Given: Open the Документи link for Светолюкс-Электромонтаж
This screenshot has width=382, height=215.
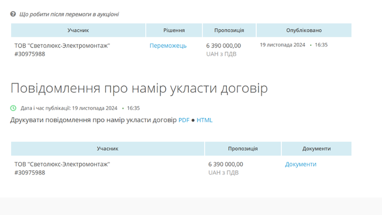Looking at the screenshot, I should coord(301,164).
